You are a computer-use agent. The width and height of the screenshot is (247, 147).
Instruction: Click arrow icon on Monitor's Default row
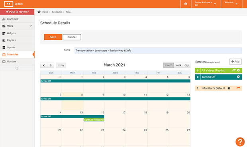click(238, 88)
